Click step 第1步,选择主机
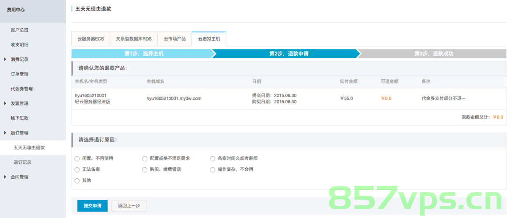This screenshot has width=509, height=218. point(144,54)
